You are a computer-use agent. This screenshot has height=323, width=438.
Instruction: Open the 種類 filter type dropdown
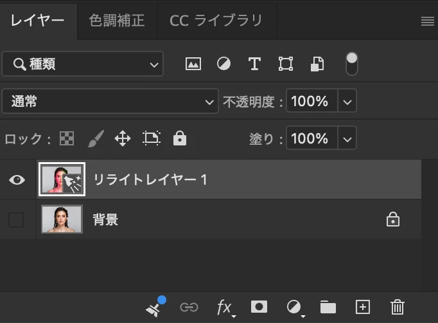[83, 64]
